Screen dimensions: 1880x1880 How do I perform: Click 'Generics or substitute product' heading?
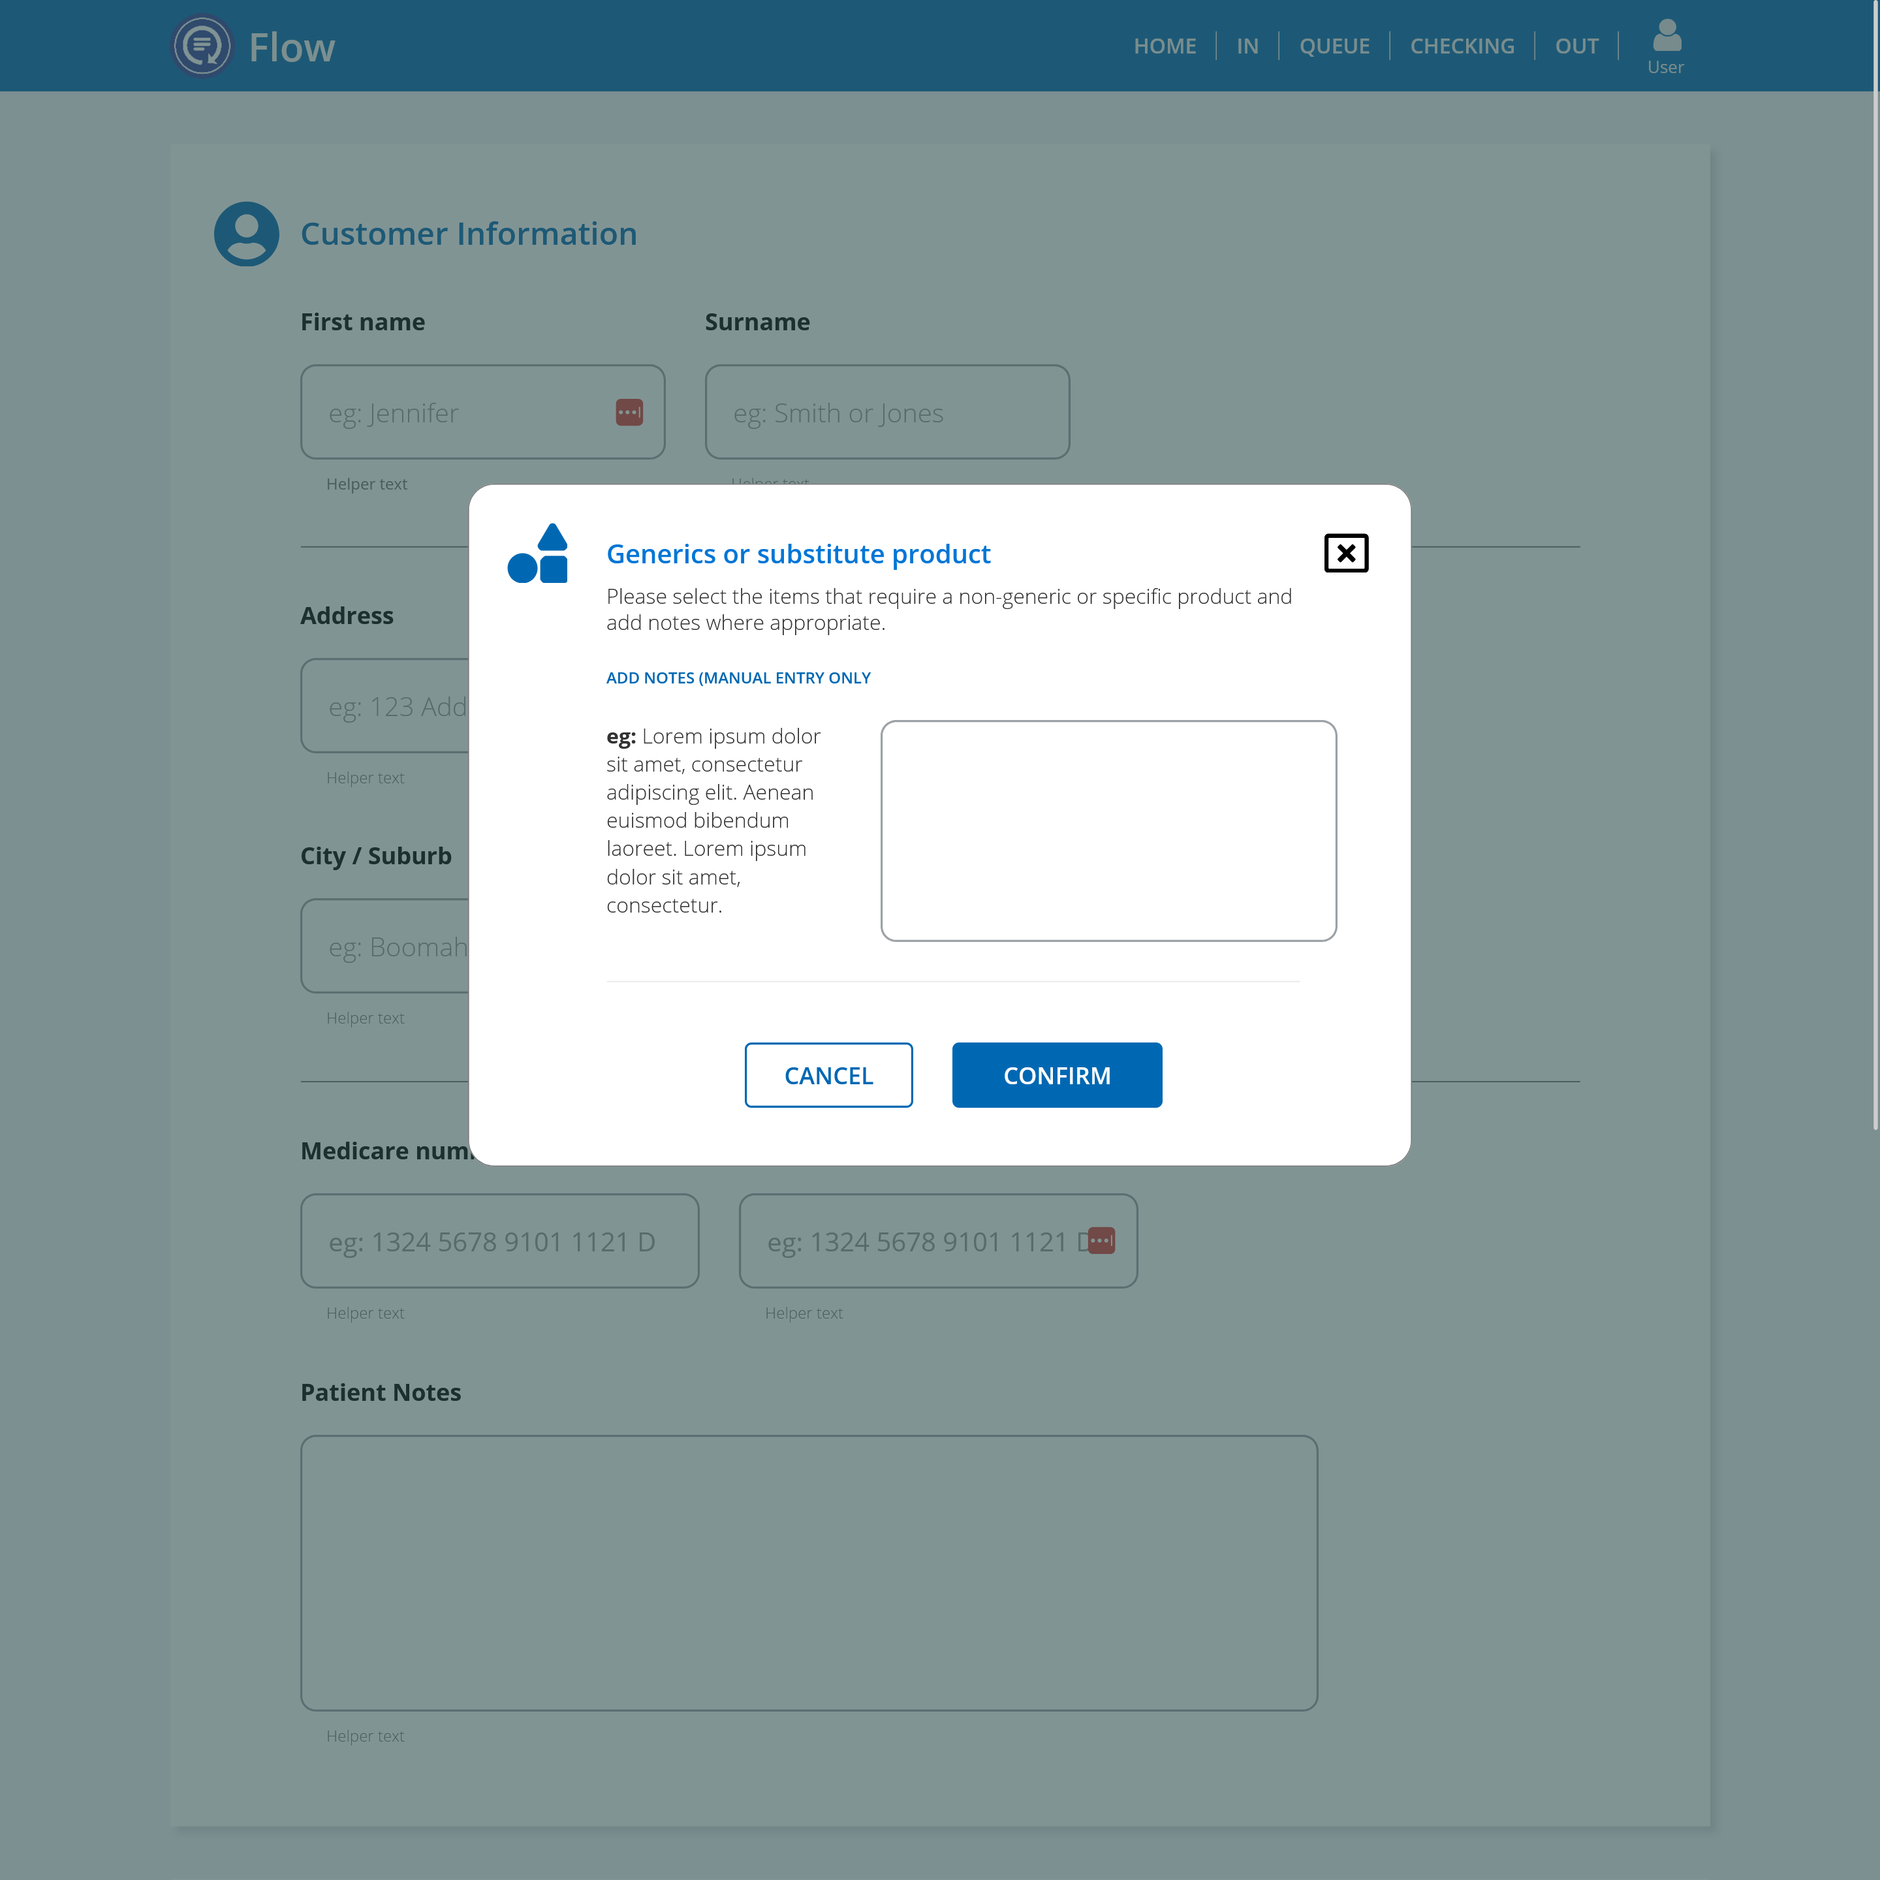point(798,554)
